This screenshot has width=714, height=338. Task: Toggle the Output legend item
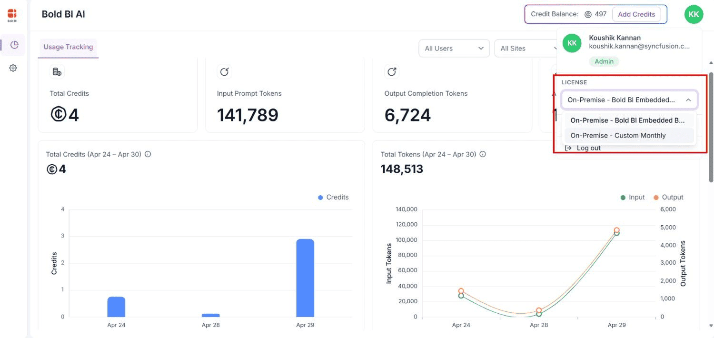coord(668,197)
